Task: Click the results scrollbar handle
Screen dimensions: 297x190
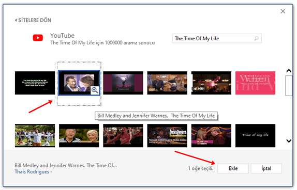Action: (x=289, y=86)
